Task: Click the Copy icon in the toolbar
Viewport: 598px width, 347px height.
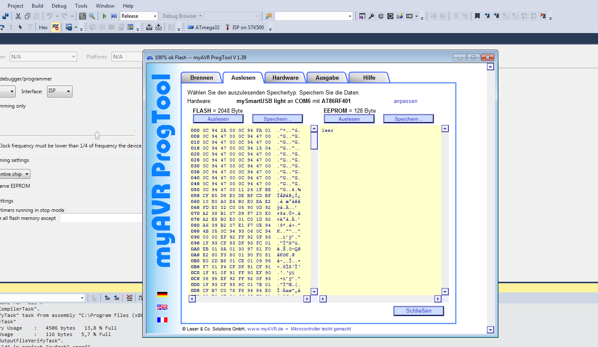Action: (28, 16)
